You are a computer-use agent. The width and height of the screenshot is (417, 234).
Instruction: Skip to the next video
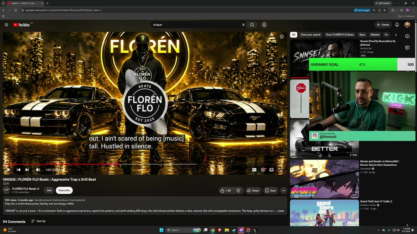[27, 170]
